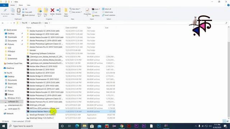Screen dimensions: 230x129
Task: Open Google Chrome from taskbar
Action: tap(121, 126)
